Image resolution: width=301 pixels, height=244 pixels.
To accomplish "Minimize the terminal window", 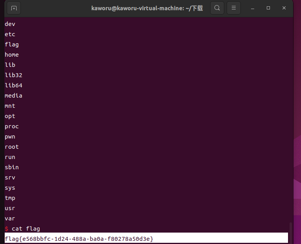I will [x=253, y=8].
